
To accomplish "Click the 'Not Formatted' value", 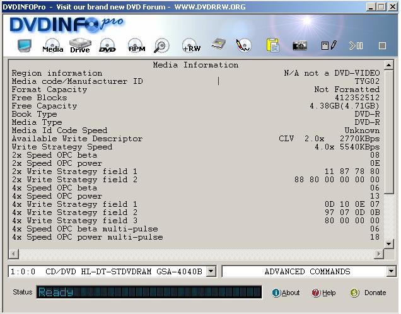I will [347, 90].
